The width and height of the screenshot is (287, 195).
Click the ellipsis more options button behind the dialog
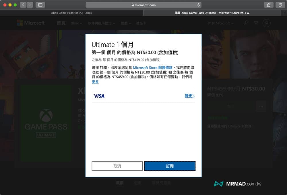pos(261,107)
